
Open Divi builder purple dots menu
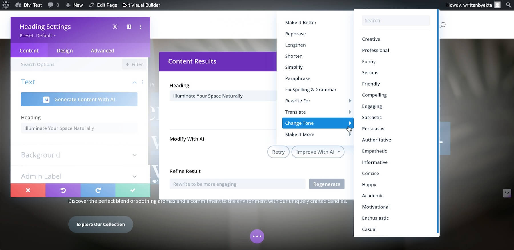[257, 236]
